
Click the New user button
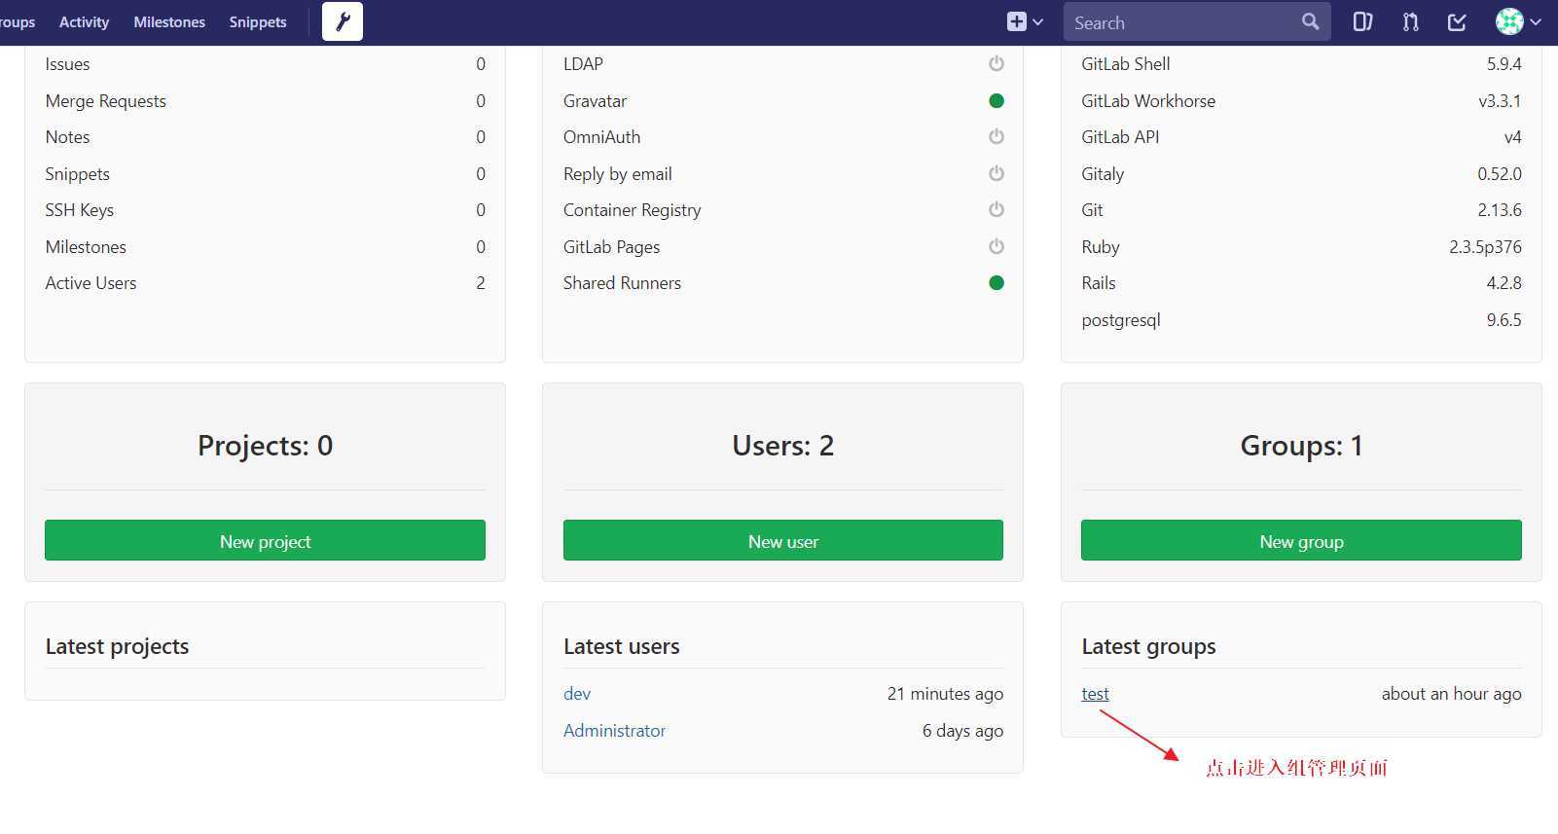point(782,540)
